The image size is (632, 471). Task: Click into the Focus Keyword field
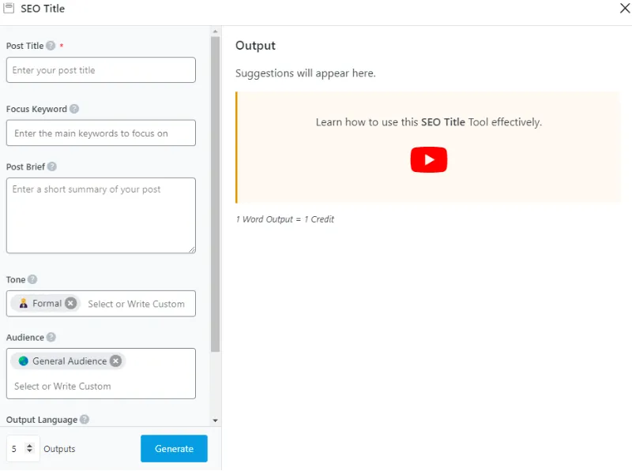click(x=100, y=133)
